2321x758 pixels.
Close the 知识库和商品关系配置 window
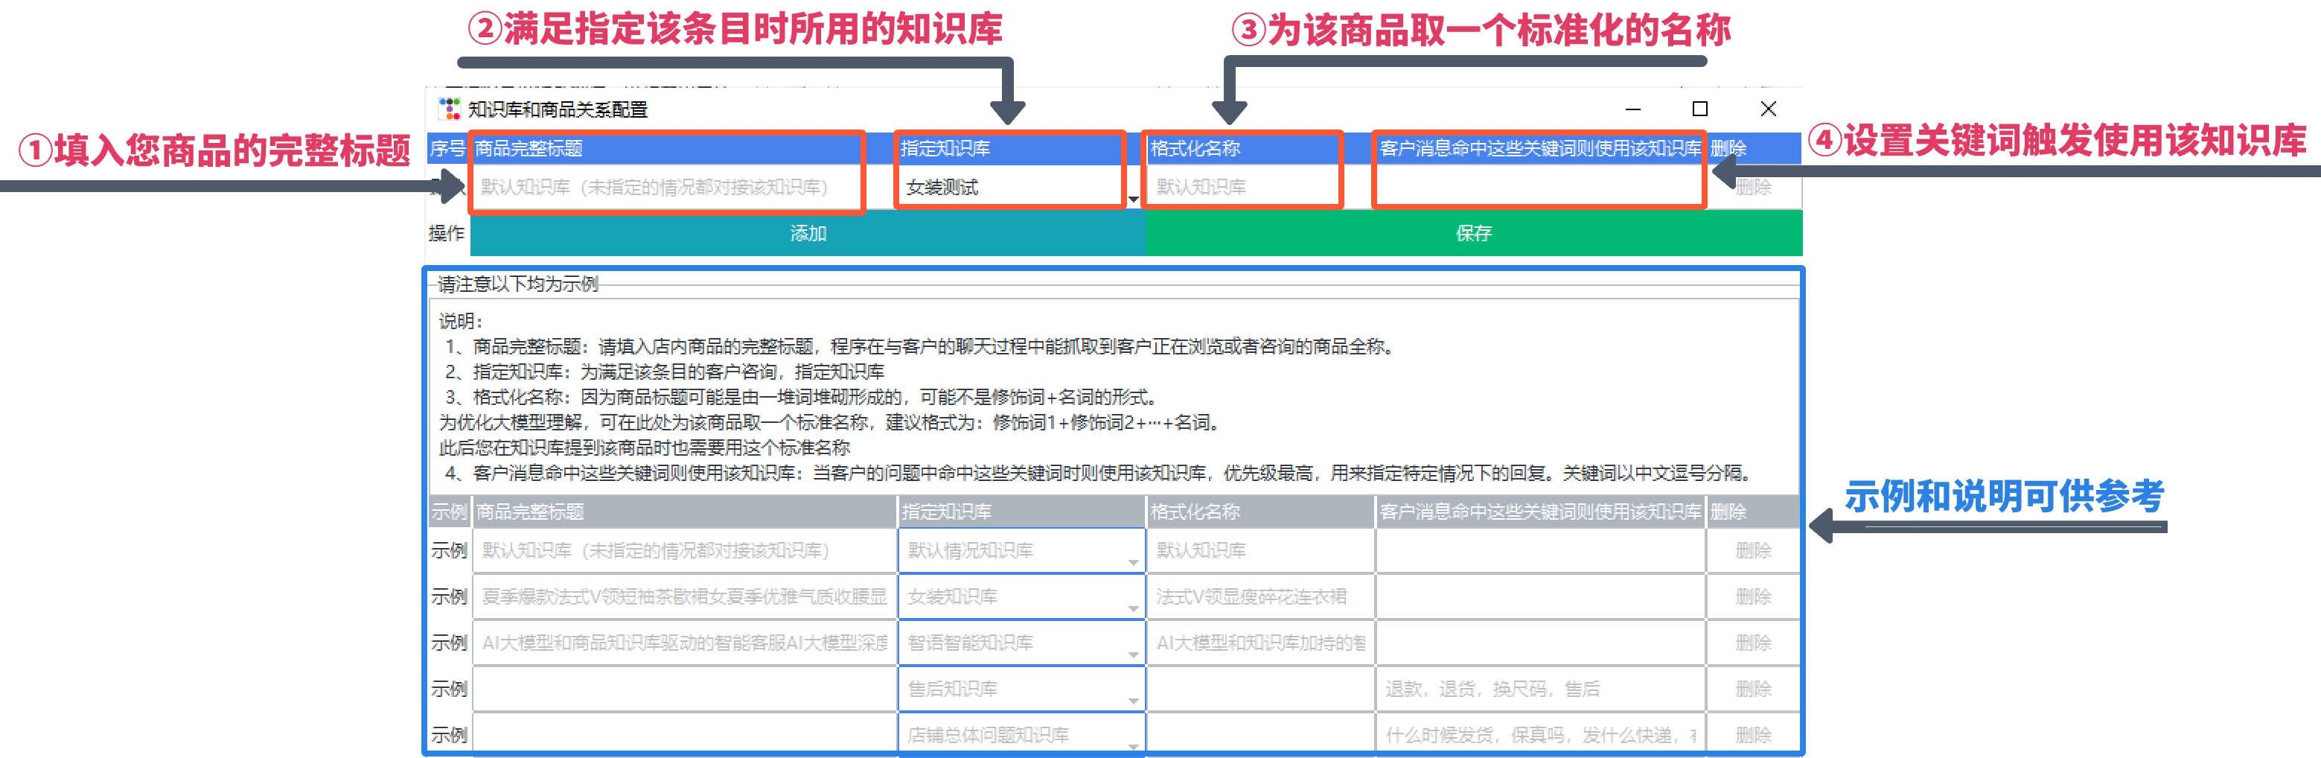[x=1768, y=109]
